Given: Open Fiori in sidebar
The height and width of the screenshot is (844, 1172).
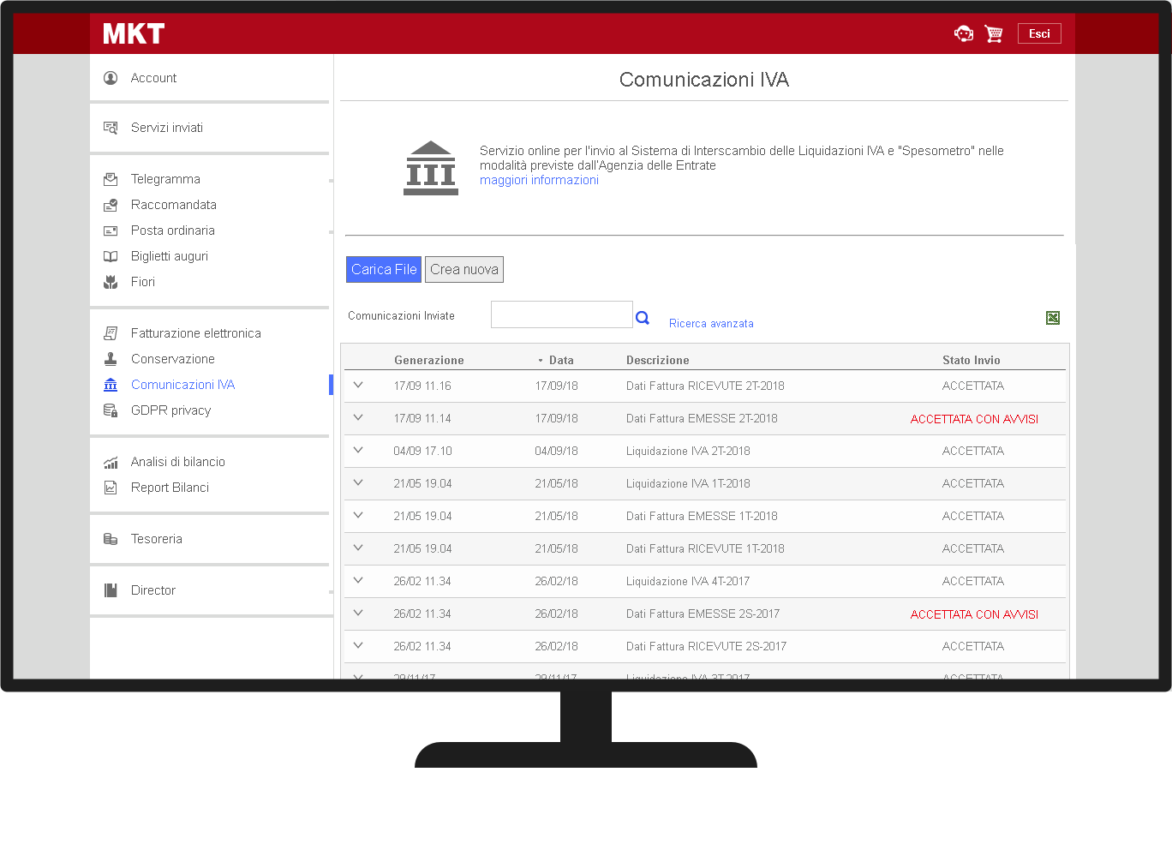Looking at the screenshot, I should coord(143,282).
